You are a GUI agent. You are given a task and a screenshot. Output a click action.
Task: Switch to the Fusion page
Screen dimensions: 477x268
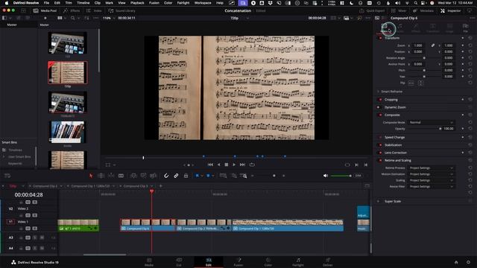point(238,262)
